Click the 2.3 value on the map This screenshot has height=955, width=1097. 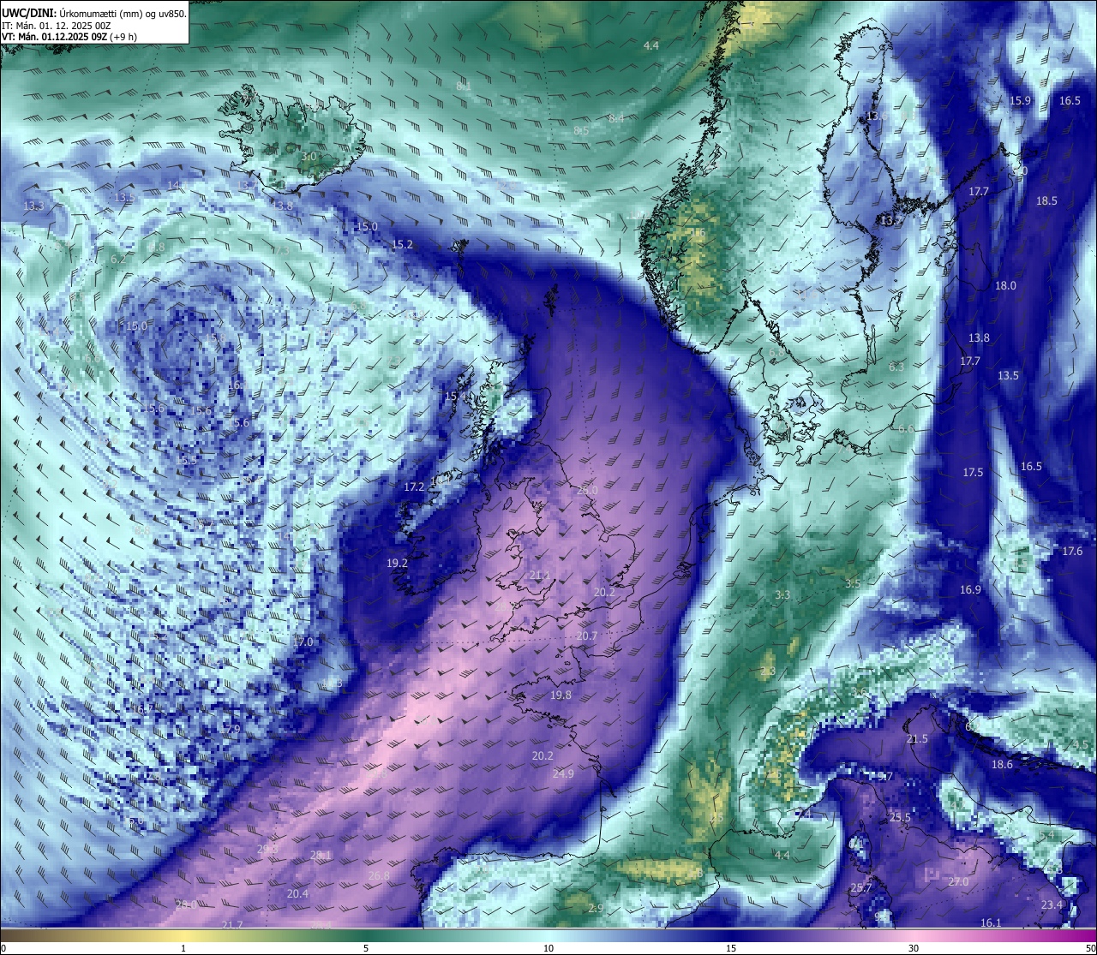768,672
